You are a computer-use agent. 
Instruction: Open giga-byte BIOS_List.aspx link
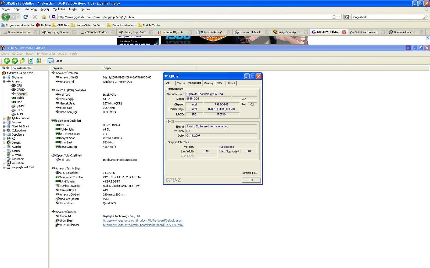(x=143, y=225)
